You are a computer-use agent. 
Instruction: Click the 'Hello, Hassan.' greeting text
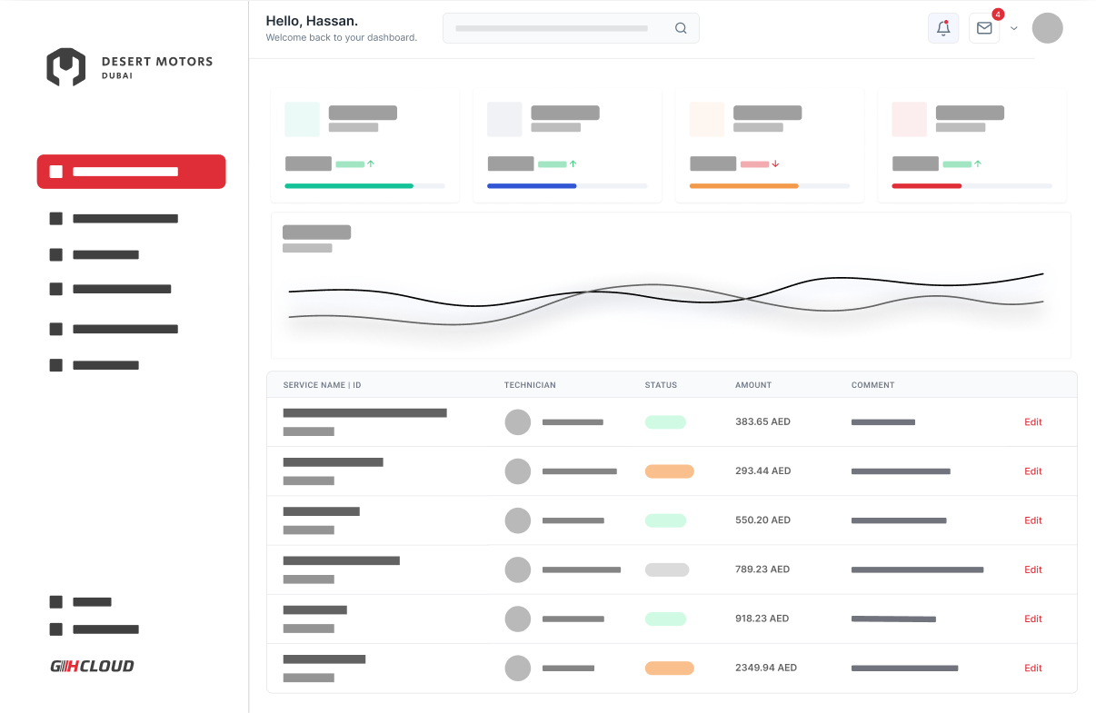pos(312,20)
